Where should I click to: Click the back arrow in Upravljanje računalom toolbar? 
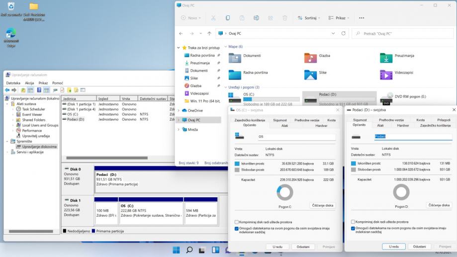pyautogui.click(x=7, y=90)
